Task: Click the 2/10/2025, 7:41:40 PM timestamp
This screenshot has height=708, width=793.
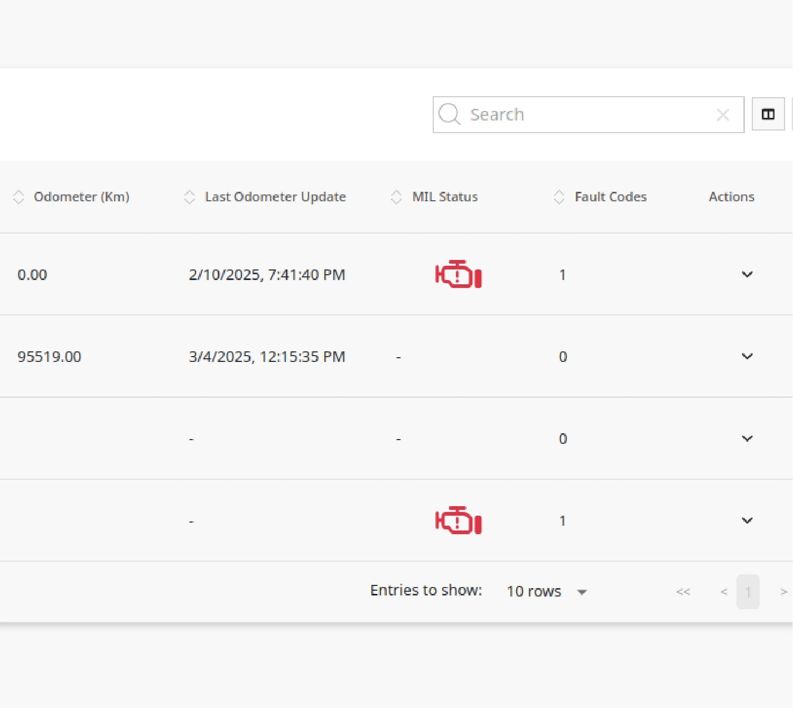Action: pyautogui.click(x=267, y=275)
